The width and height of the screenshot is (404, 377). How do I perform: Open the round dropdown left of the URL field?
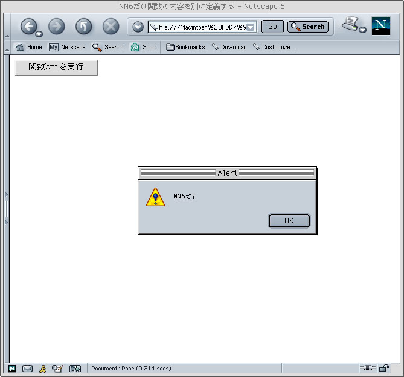tap(138, 27)
